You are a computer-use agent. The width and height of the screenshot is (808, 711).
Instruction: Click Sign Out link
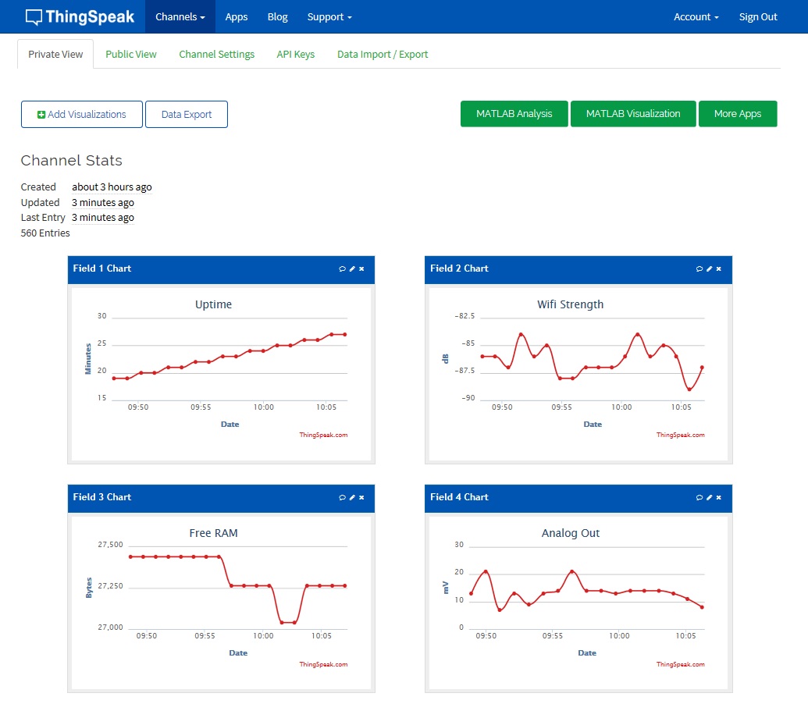point(758,17)
